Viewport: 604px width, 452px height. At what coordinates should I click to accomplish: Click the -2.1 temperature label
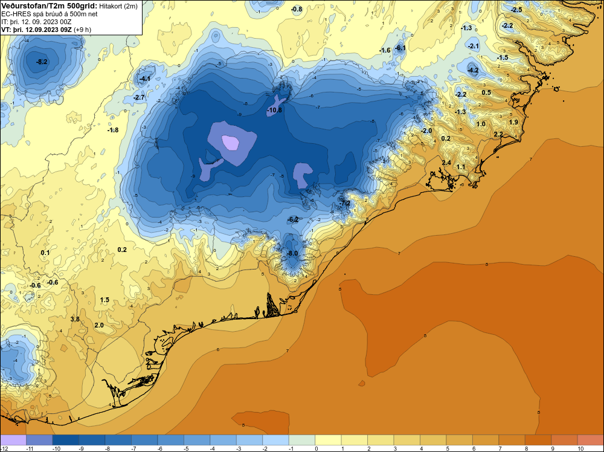tap(474, 46)
